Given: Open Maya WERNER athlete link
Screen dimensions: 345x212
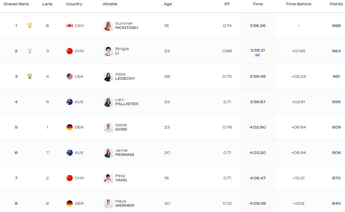Looking at the screenshot, I should pos(125,203).
